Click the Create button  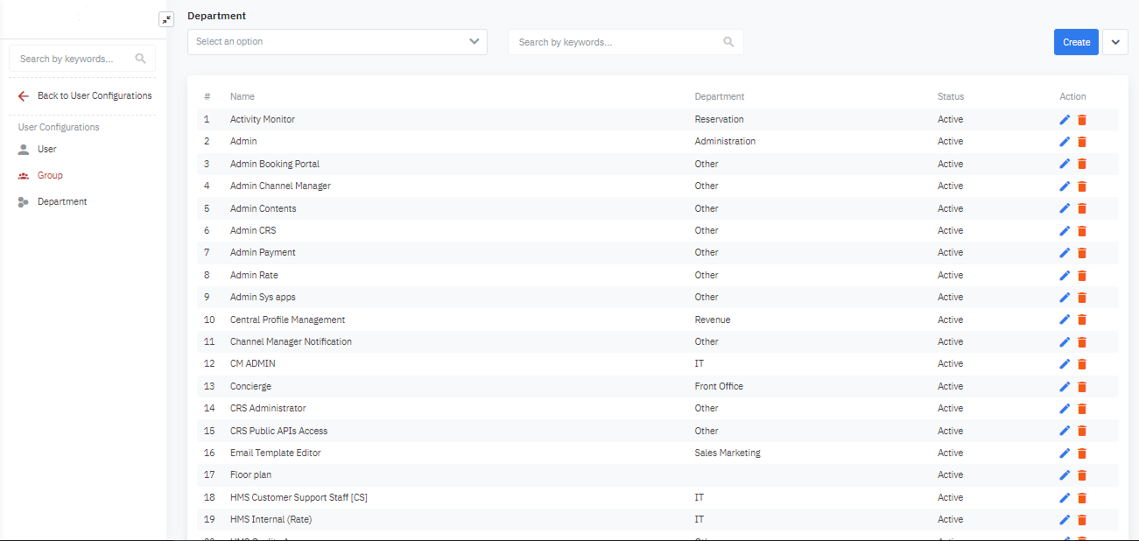pyautogui.click(x=1076, y=42)
